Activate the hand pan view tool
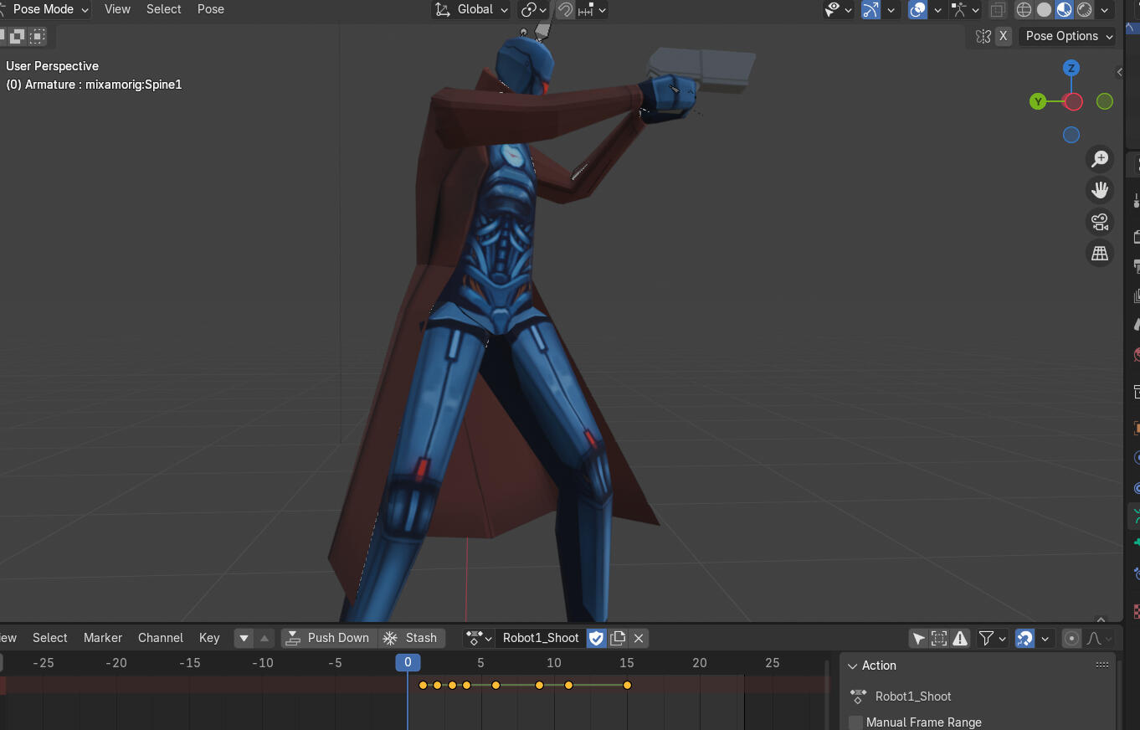The image size is (1140, 730). click(1099, 190)
